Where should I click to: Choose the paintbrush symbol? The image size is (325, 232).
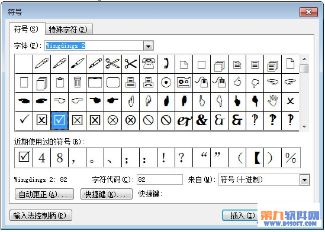[78, 63]
